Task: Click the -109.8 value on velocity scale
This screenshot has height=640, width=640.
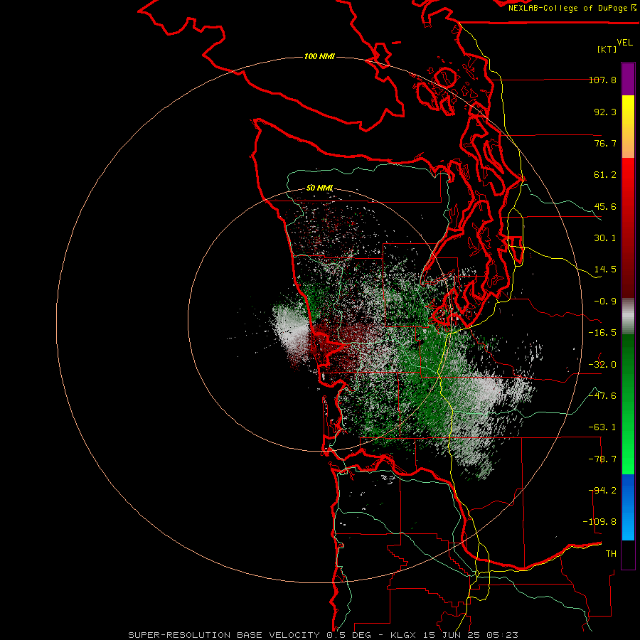Action: [x=599, y=522]
